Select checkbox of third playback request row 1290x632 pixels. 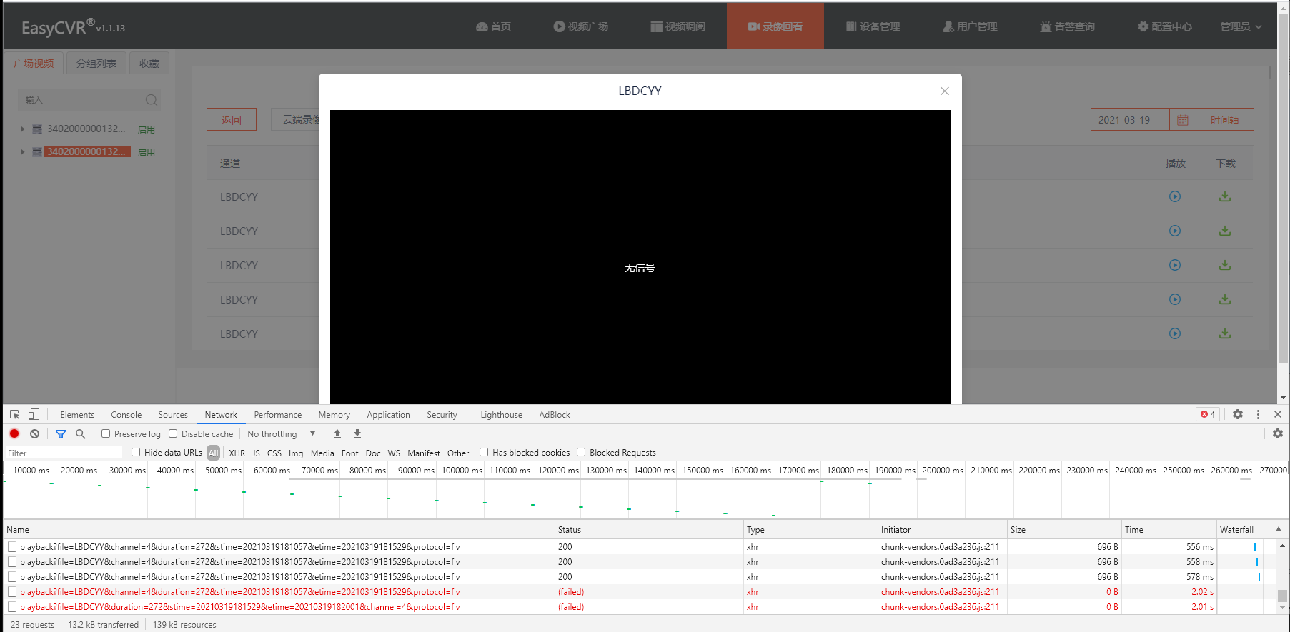12,577
